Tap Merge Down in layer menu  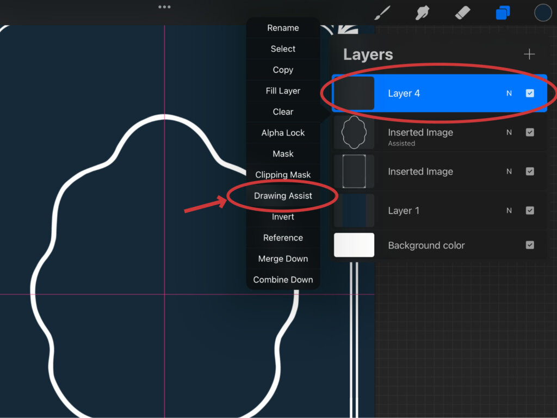point(283,259)
